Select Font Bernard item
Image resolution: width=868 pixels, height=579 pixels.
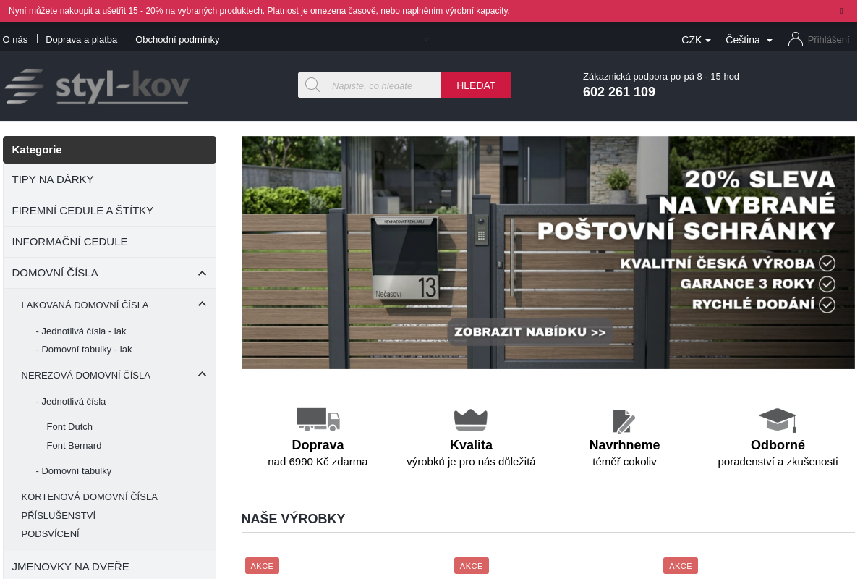click(x=74, y=446)
